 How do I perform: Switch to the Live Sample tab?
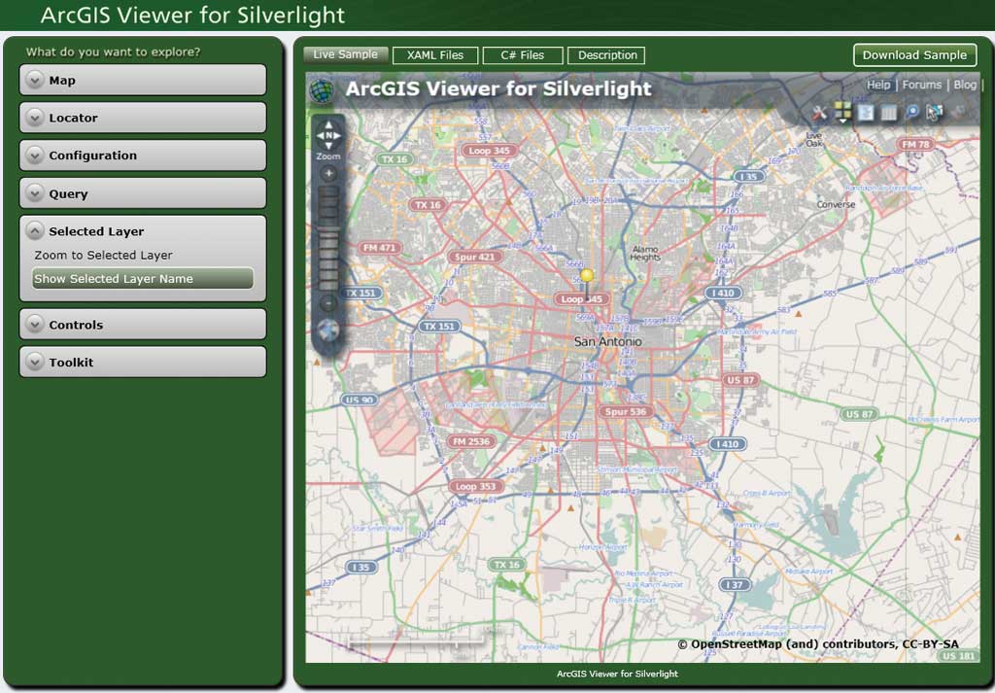point(345,54)
